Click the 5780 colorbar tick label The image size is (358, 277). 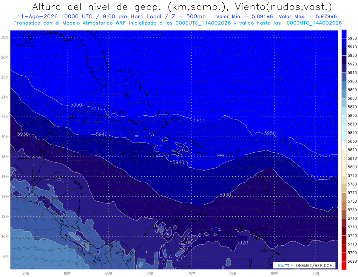(352, 184)
